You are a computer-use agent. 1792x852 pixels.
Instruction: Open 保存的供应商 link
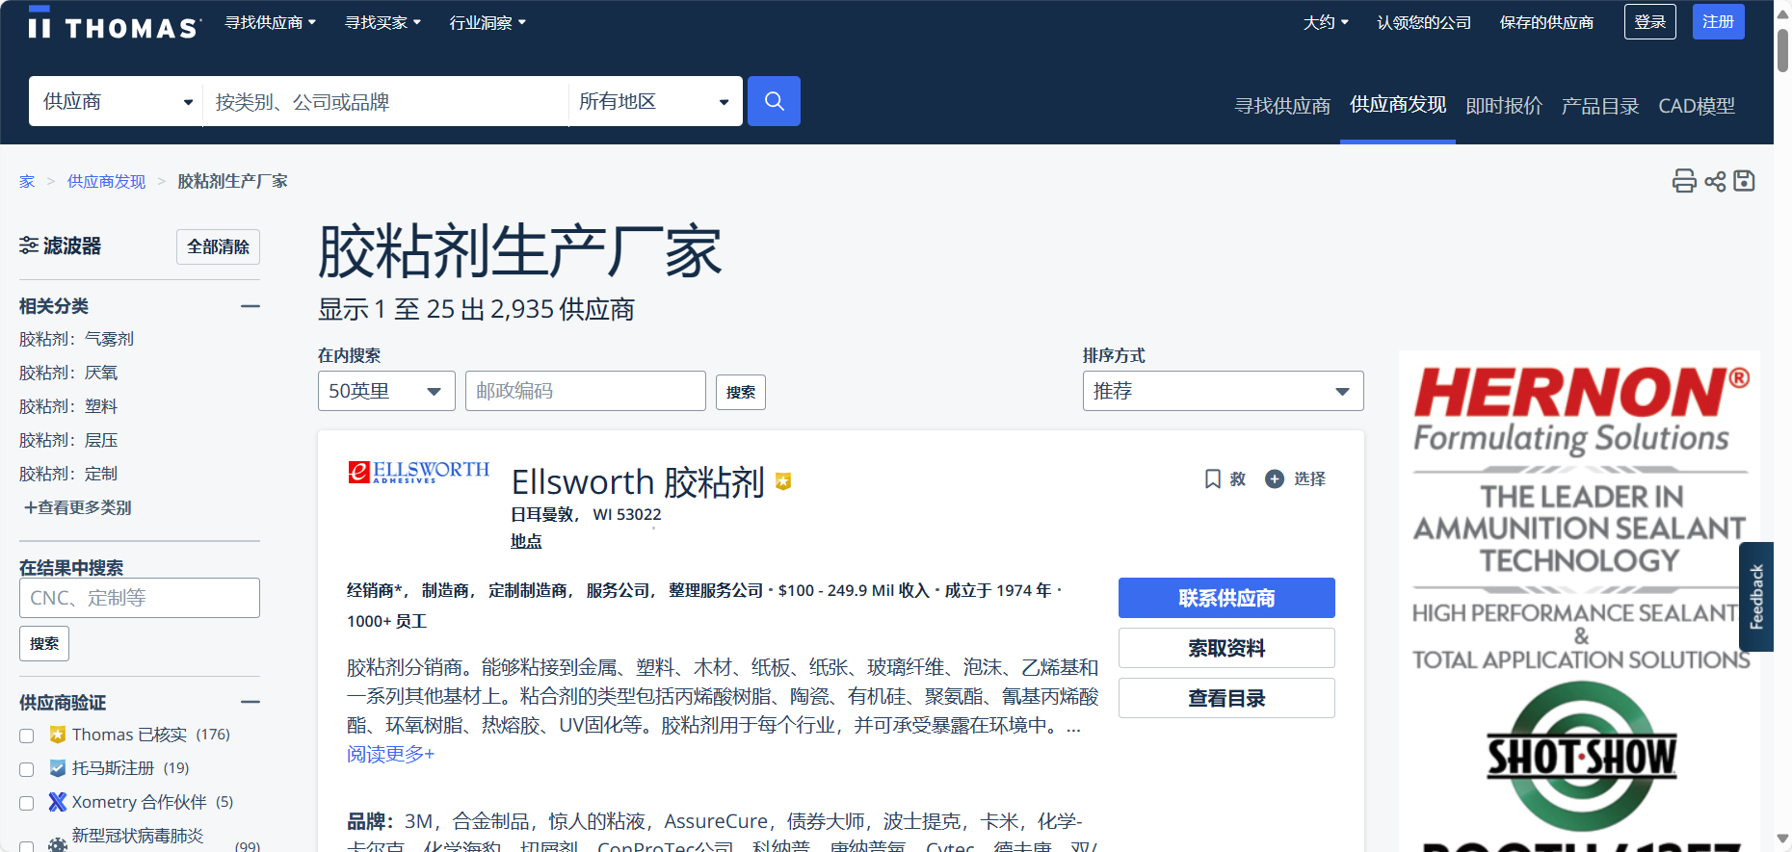click(1546, 22)
